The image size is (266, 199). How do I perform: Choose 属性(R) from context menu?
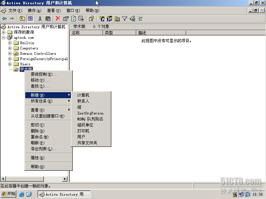48,158
